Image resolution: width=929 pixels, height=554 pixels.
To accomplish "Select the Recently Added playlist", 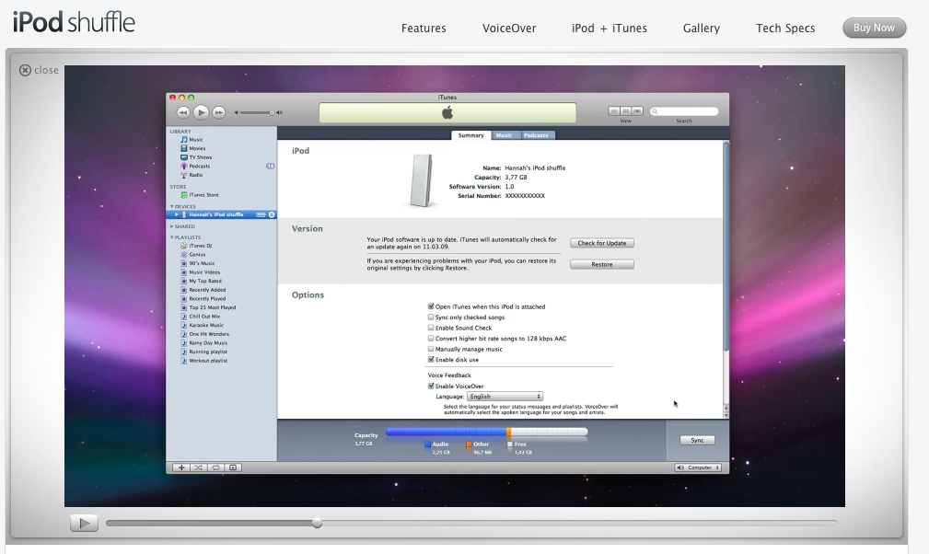I will click(207, 290).
